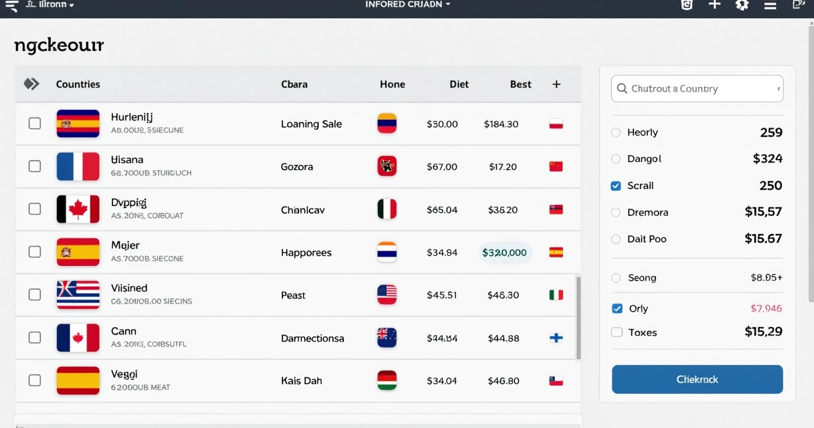Open the INFORED CRJADN dropdown

[x=408, y=5]
